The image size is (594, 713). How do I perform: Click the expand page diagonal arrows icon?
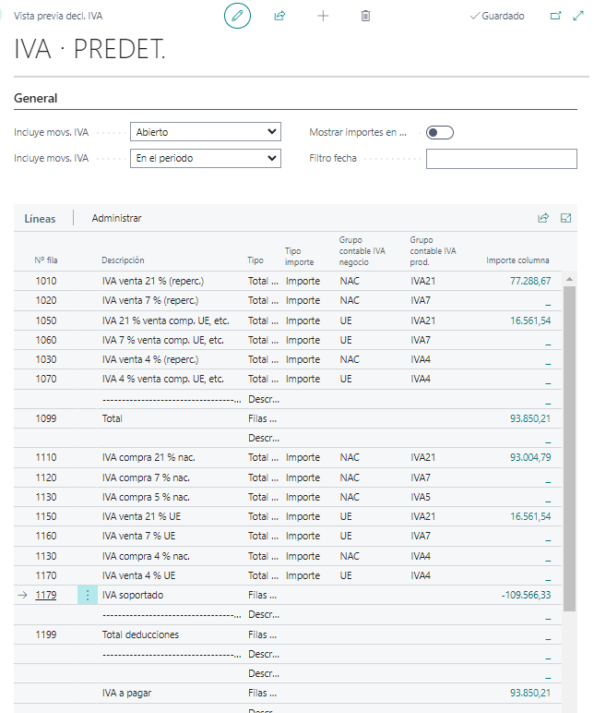[x=579, y=16]
